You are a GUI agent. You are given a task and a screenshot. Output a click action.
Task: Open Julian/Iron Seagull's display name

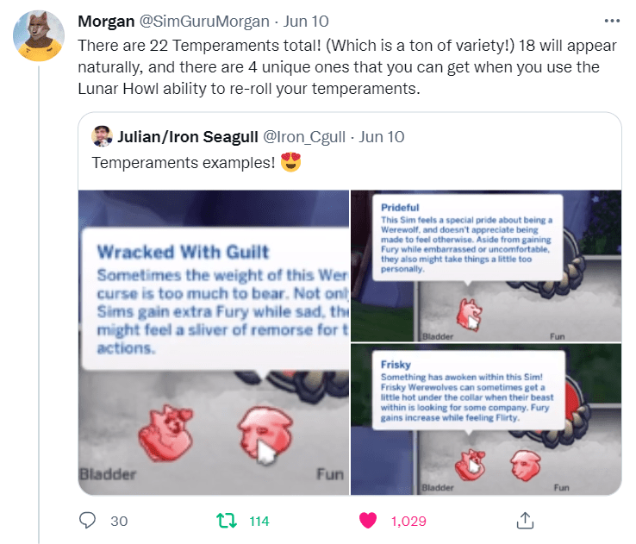[187, 137]
